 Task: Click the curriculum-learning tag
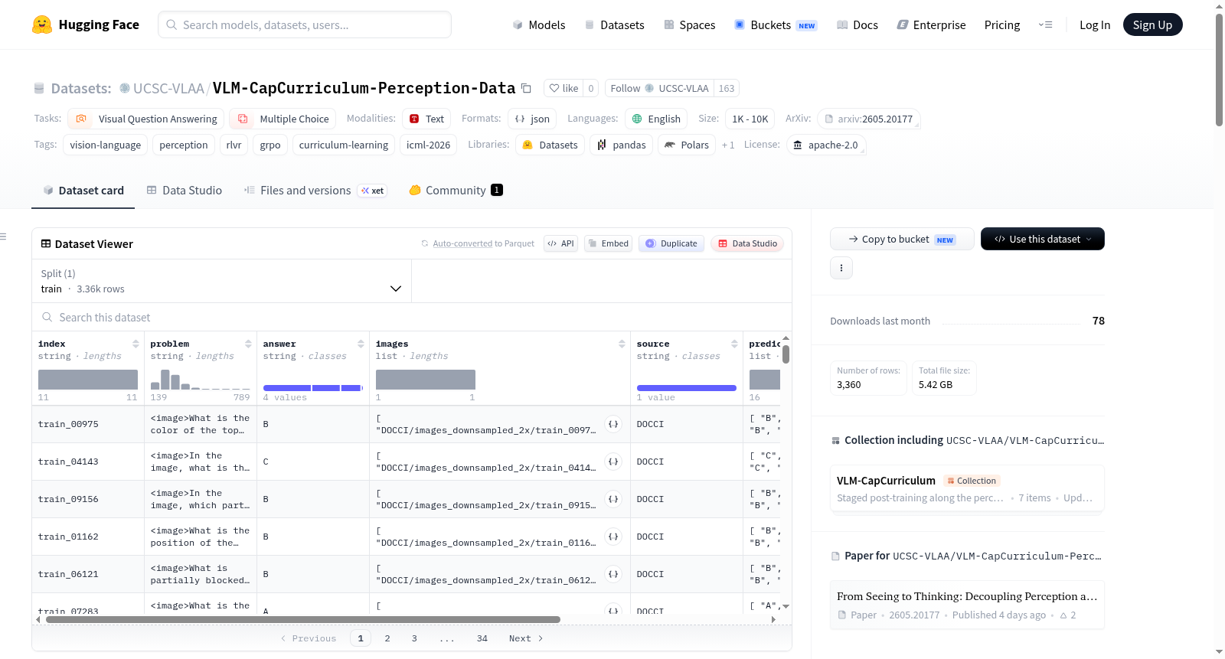[x=344, y=145]
